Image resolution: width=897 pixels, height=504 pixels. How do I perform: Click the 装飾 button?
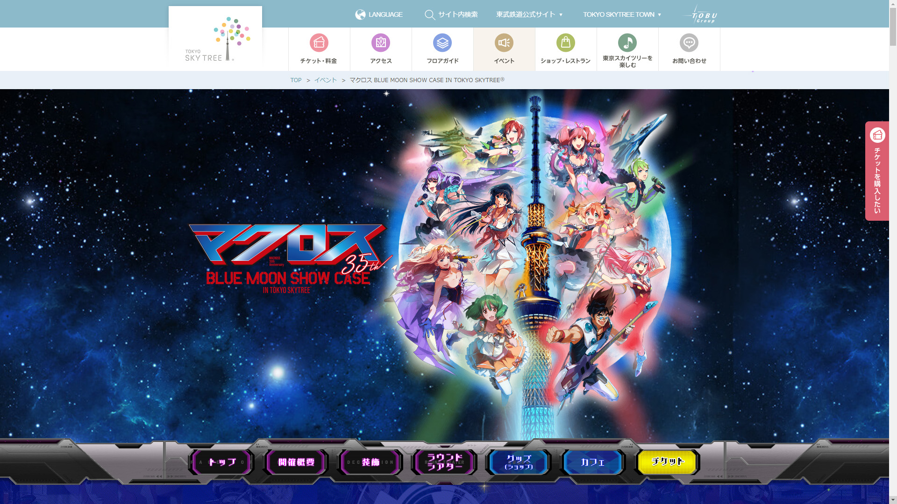coord(370,462)
